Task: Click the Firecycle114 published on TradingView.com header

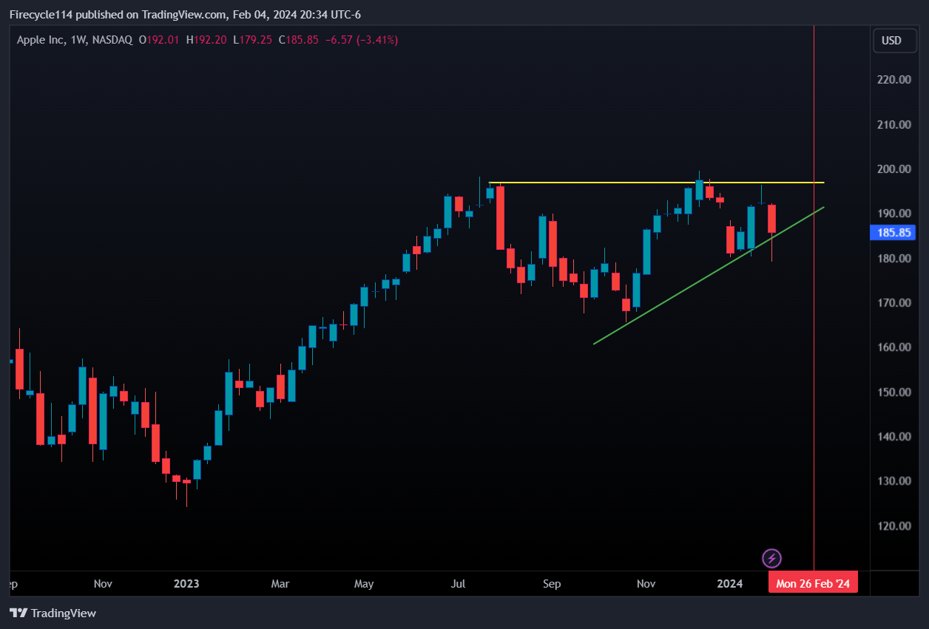Action: coord(185,15)
